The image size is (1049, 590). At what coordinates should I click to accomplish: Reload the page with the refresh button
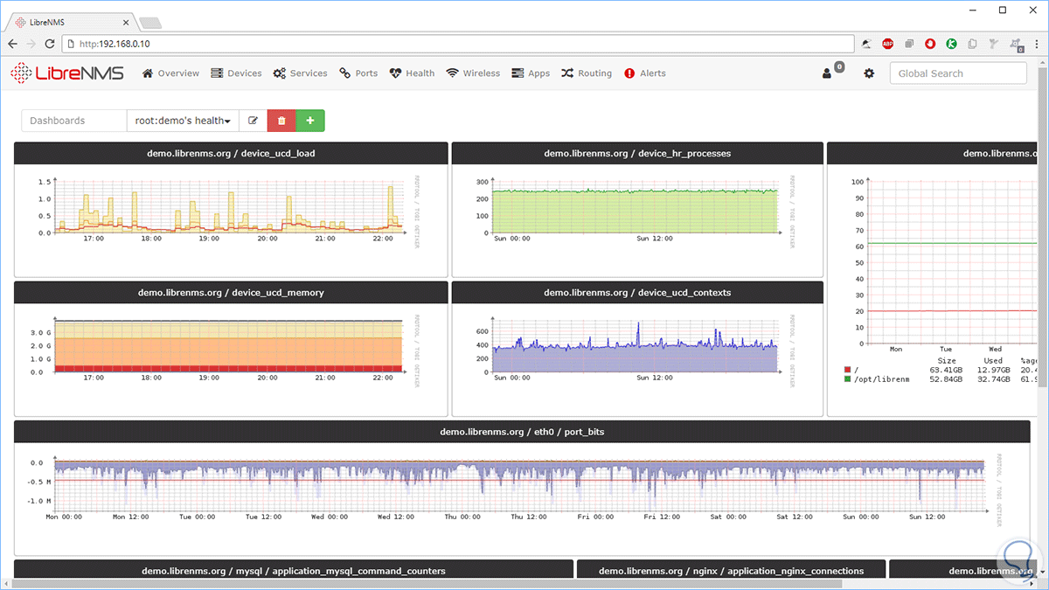(50, 44)
